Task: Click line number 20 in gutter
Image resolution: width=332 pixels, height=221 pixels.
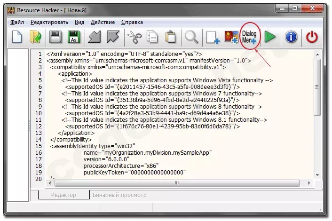Action: point(39,179)
